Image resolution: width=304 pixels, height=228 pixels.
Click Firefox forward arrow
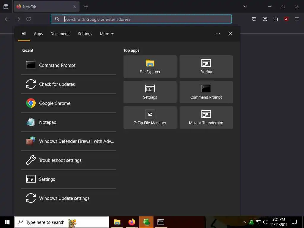point(18,19)
